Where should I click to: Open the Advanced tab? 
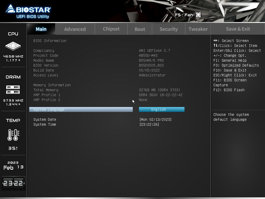[x=75, y=29]
